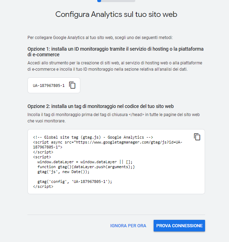Click the final closing </script> tag
This screenshot has height=242, width=229.
point(43,186)
